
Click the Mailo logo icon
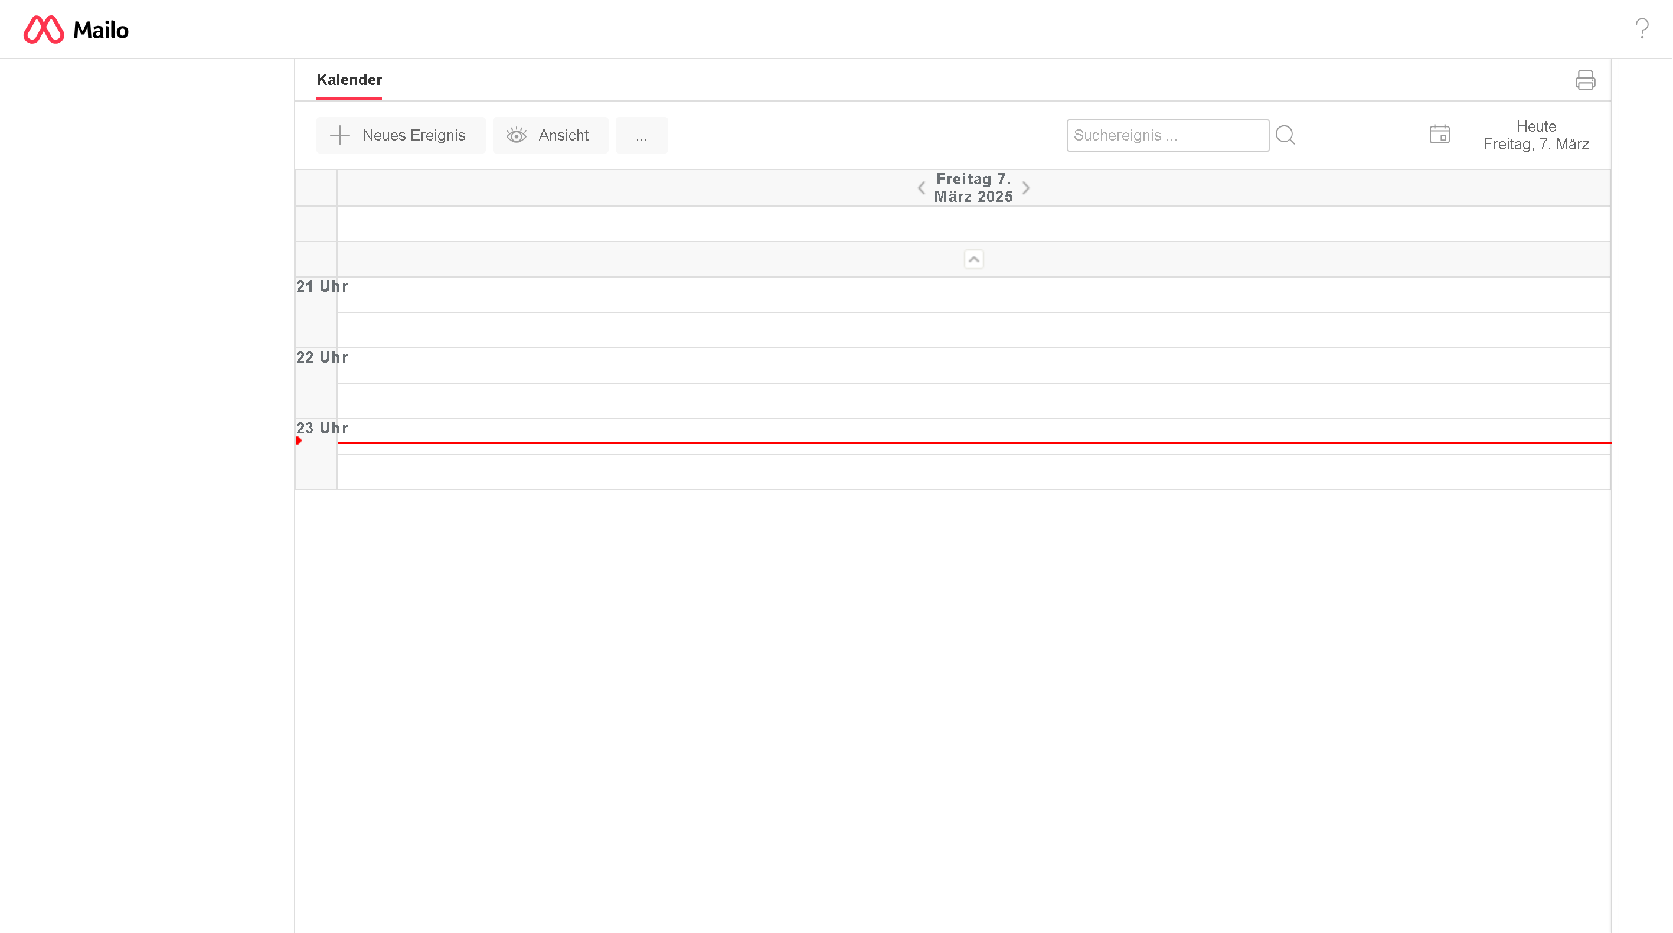44,30
